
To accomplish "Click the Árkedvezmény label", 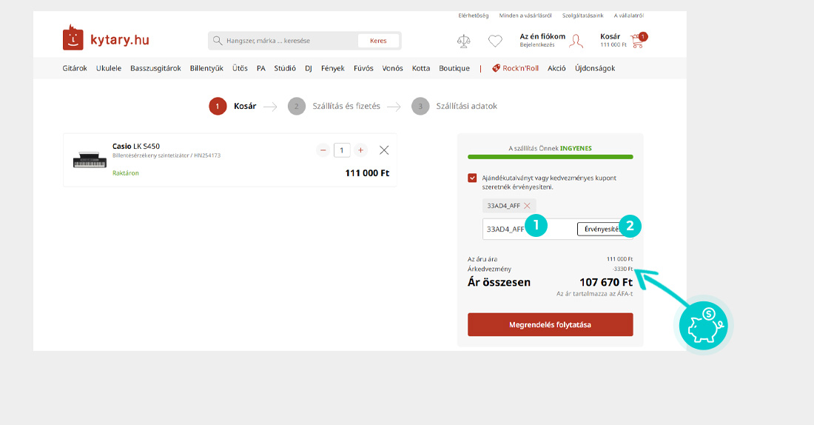I will [x=489, y=269].
